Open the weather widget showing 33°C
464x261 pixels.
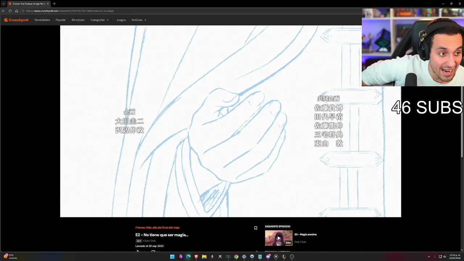click(10, 256)
